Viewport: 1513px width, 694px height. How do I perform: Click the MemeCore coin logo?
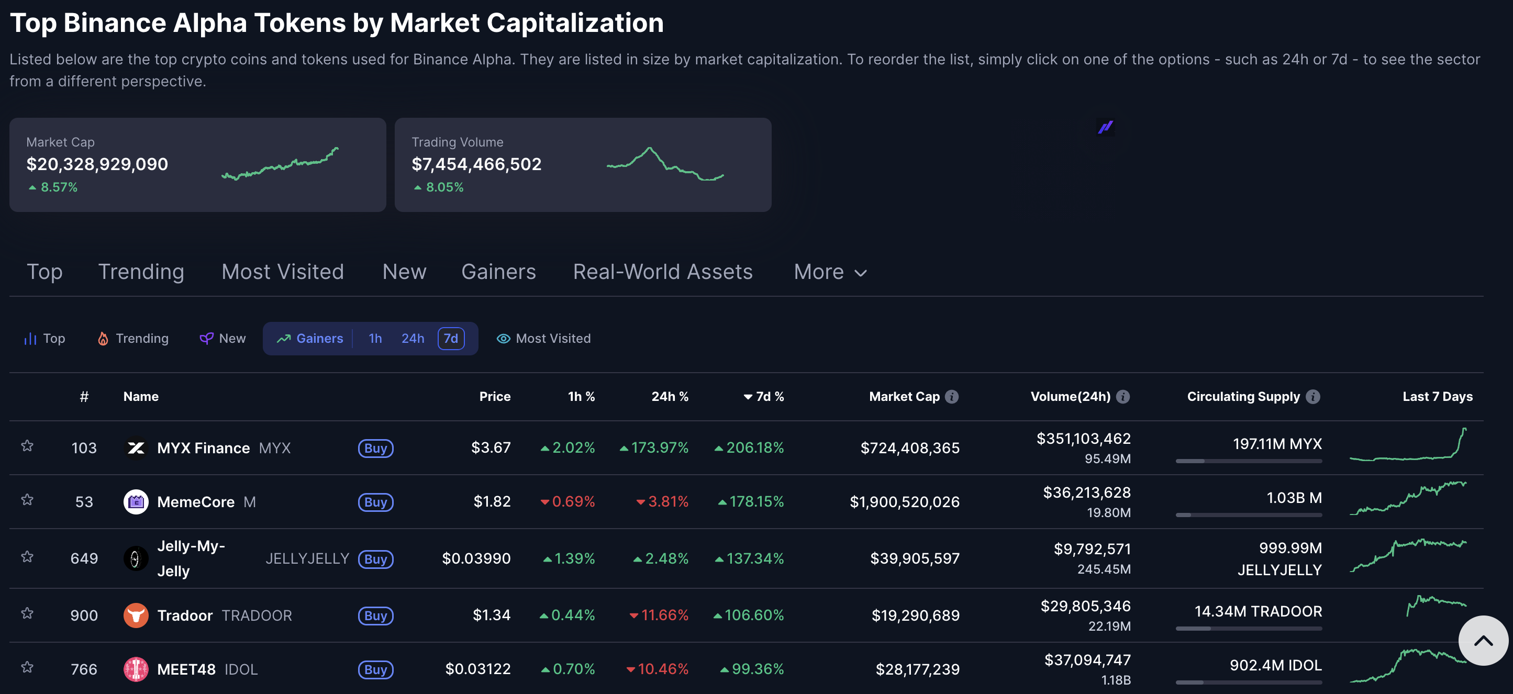coord(136,502)
